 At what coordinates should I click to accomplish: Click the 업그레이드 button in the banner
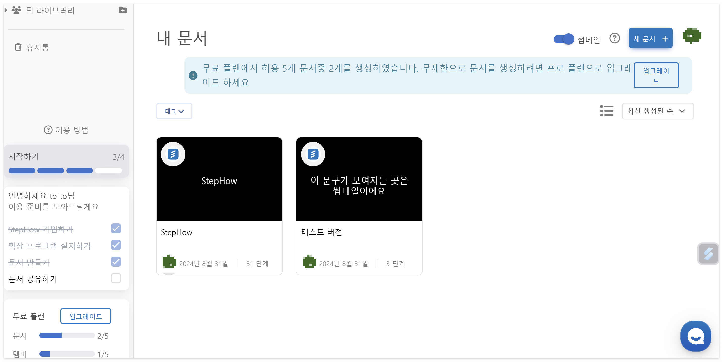point(656,75)
